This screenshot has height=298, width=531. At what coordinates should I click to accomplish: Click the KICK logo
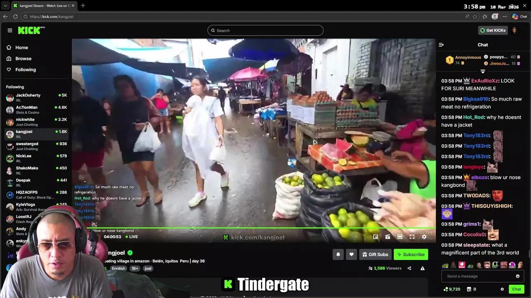tap(31, 30)
